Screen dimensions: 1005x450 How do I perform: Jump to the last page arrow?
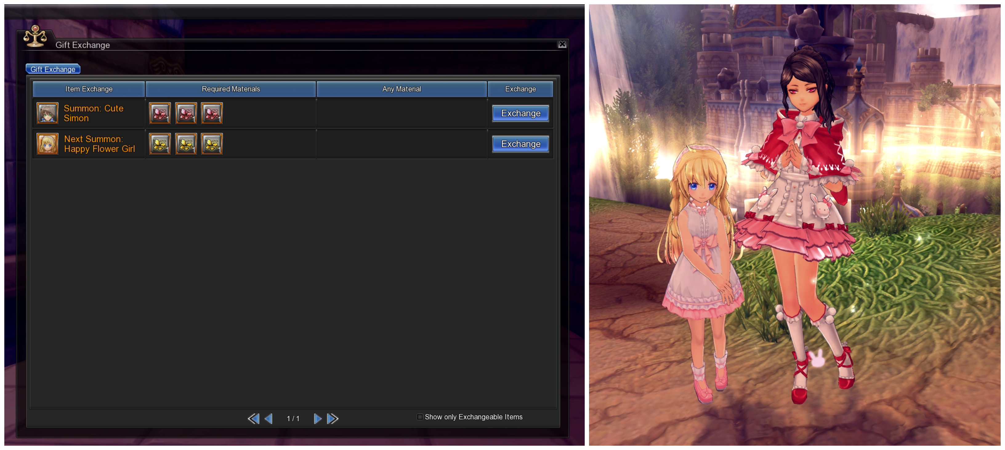tap(333, 419)
